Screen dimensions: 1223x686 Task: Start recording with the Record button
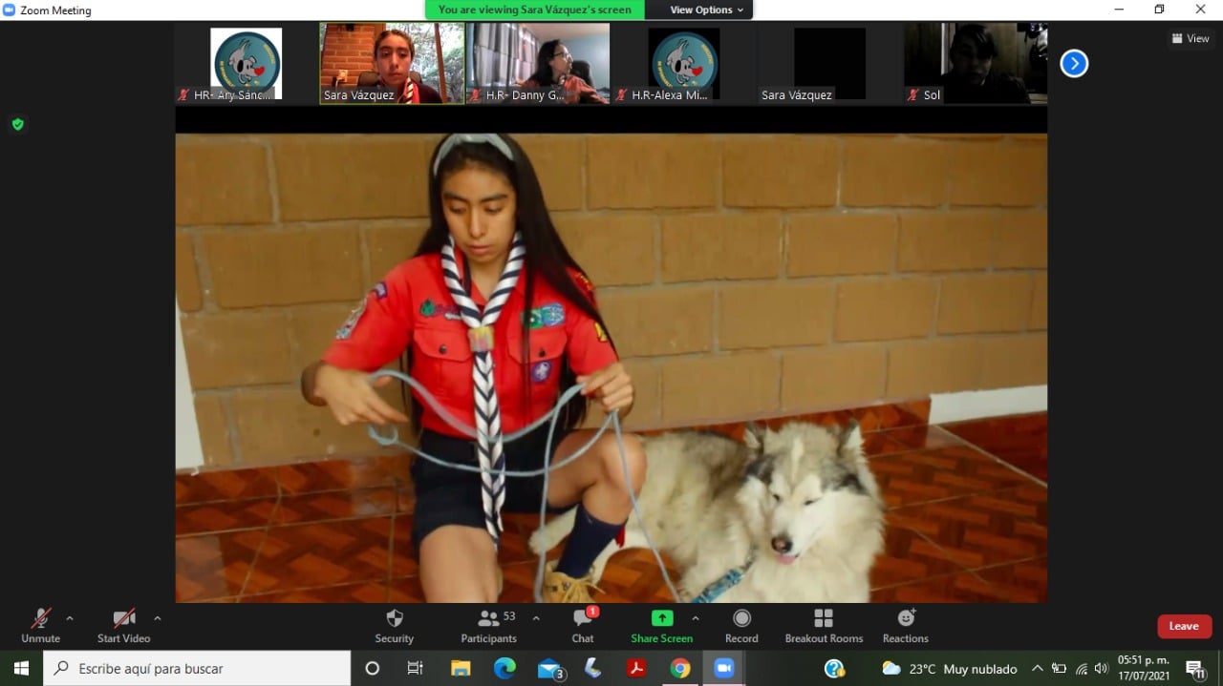(741, 625)
